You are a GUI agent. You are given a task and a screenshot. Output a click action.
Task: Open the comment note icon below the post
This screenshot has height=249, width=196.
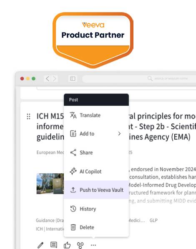click(x=54, y=245)
